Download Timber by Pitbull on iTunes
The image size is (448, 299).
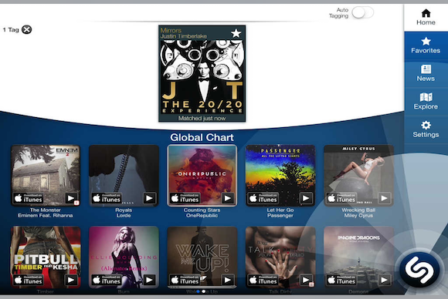[x=29, y=281]
